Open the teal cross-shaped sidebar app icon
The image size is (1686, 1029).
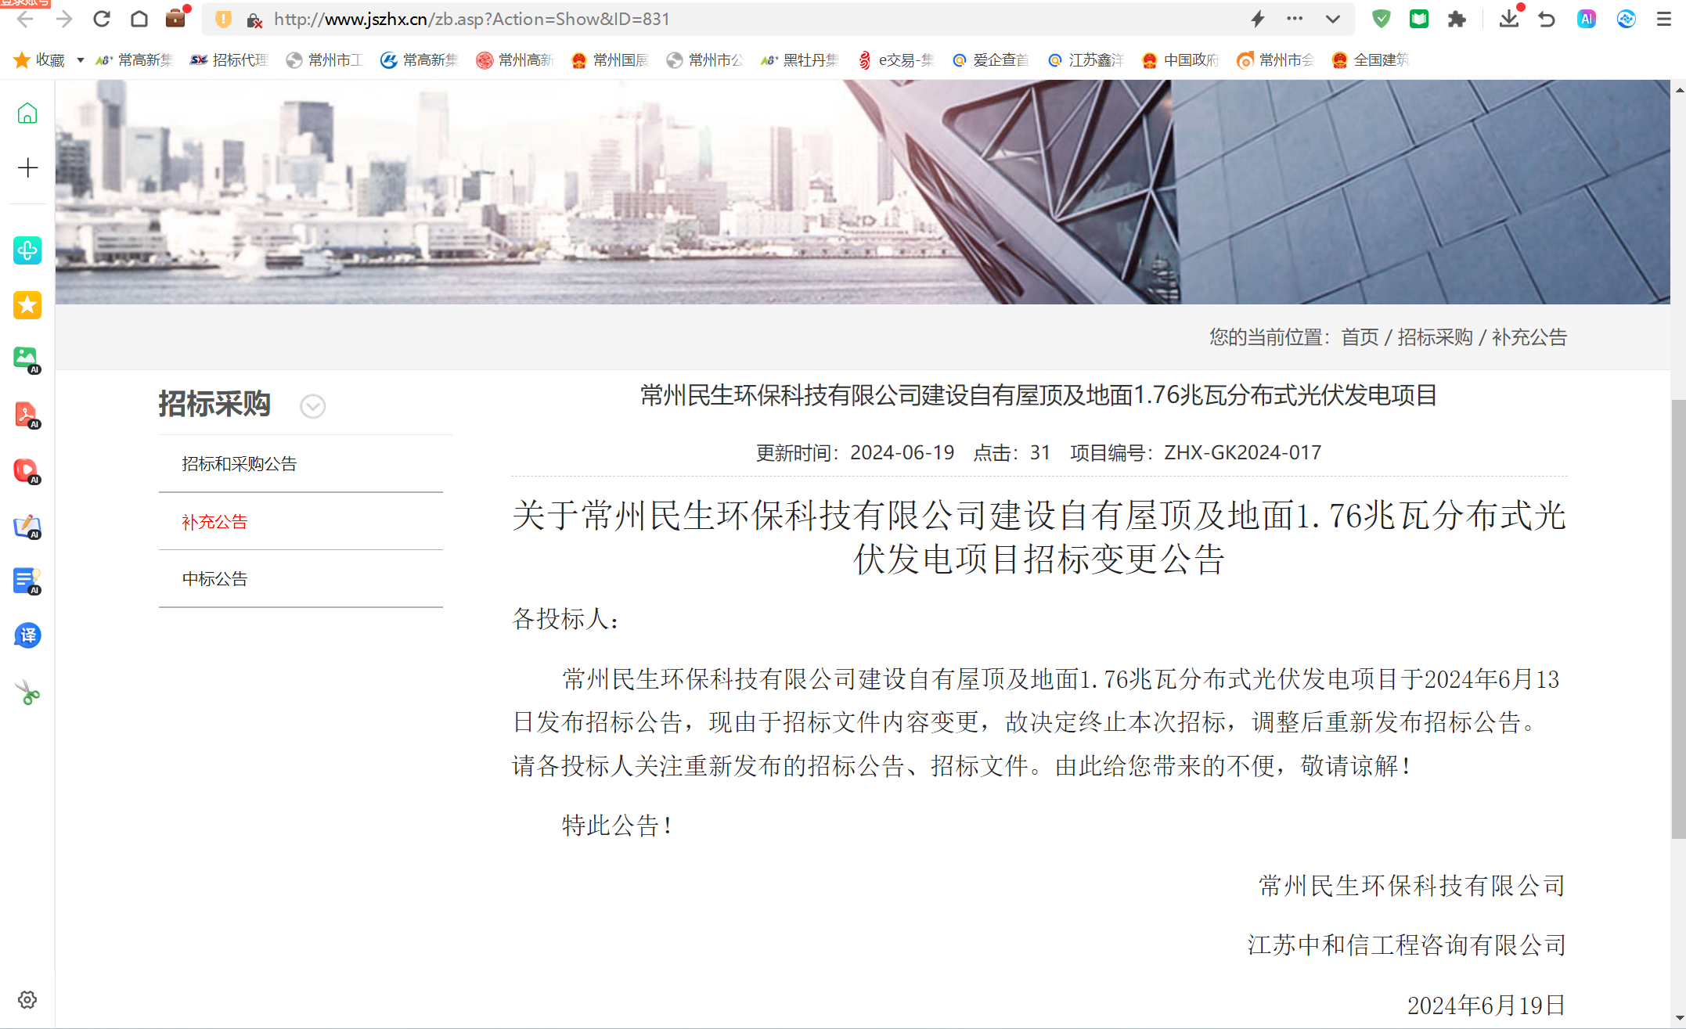pyautogui.click(x=27, y=250)
